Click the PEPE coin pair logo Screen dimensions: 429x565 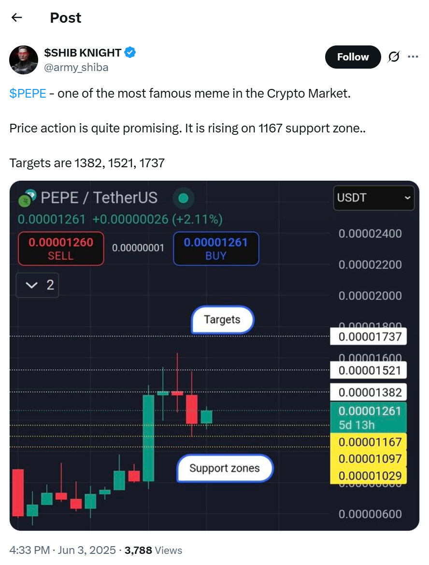tap(28, 198)
